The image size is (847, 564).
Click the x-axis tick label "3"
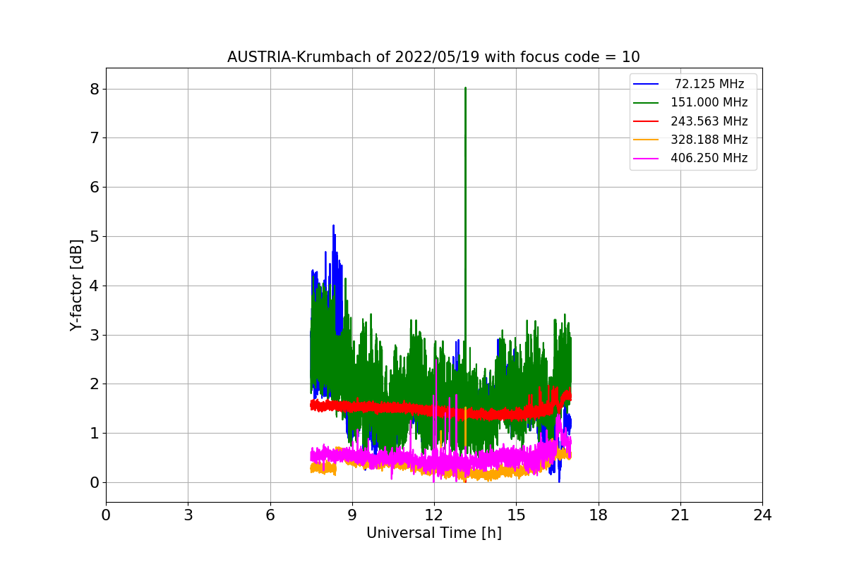pos(188,515)
